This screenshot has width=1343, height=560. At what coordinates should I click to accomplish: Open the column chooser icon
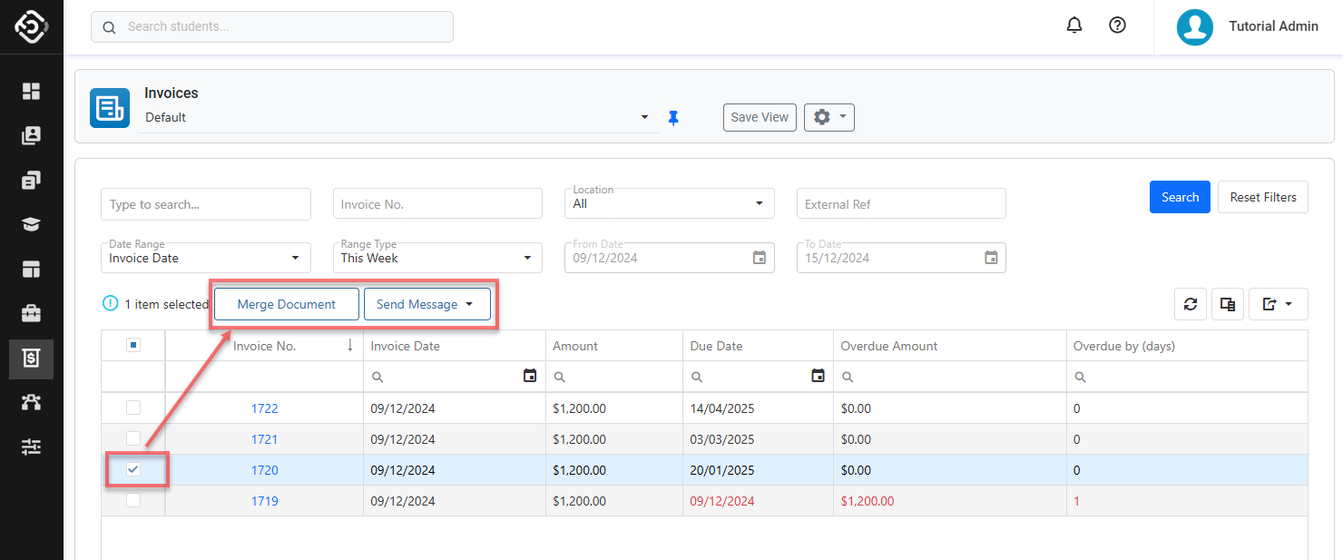1228,305
